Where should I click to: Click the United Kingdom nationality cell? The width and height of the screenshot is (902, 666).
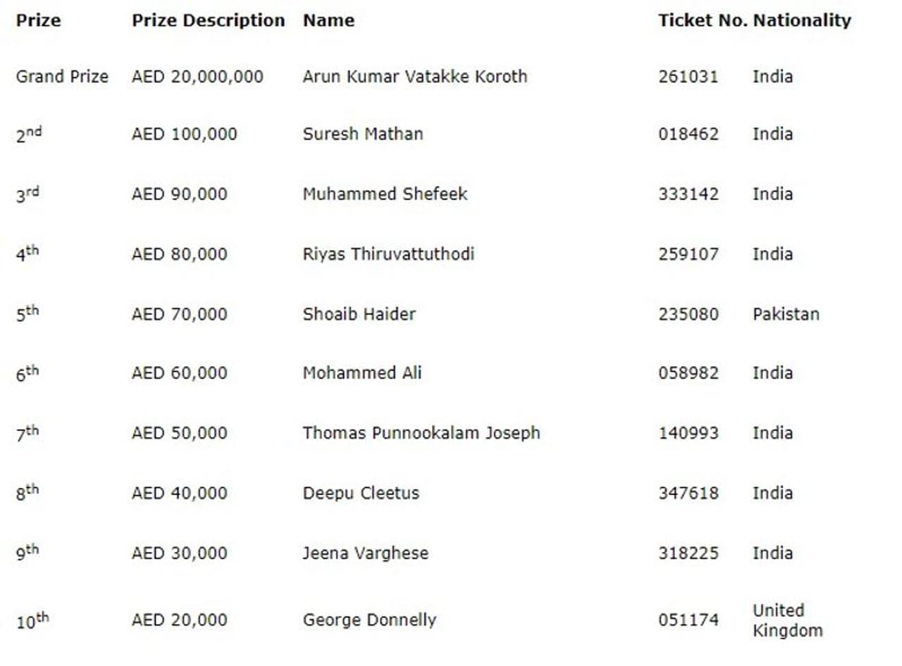pyautogui.click(x=787, y=620)
